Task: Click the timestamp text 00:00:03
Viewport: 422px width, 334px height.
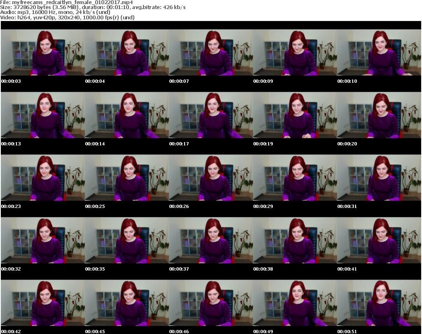Action: coord(11,81)
